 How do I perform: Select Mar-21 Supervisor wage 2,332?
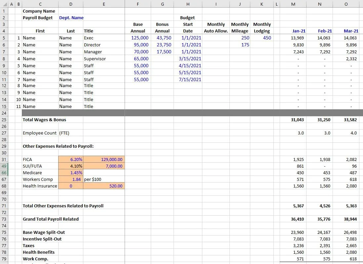[x=346, y=59]
